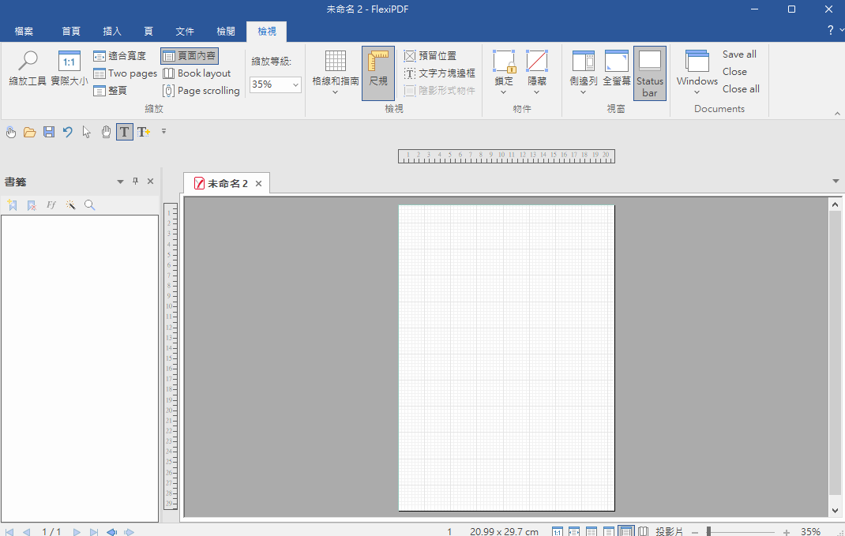
Task: Expand the Grid and Guides (格線和指南) dropdown
Action: pyautogui.click(x=335, y=73)
